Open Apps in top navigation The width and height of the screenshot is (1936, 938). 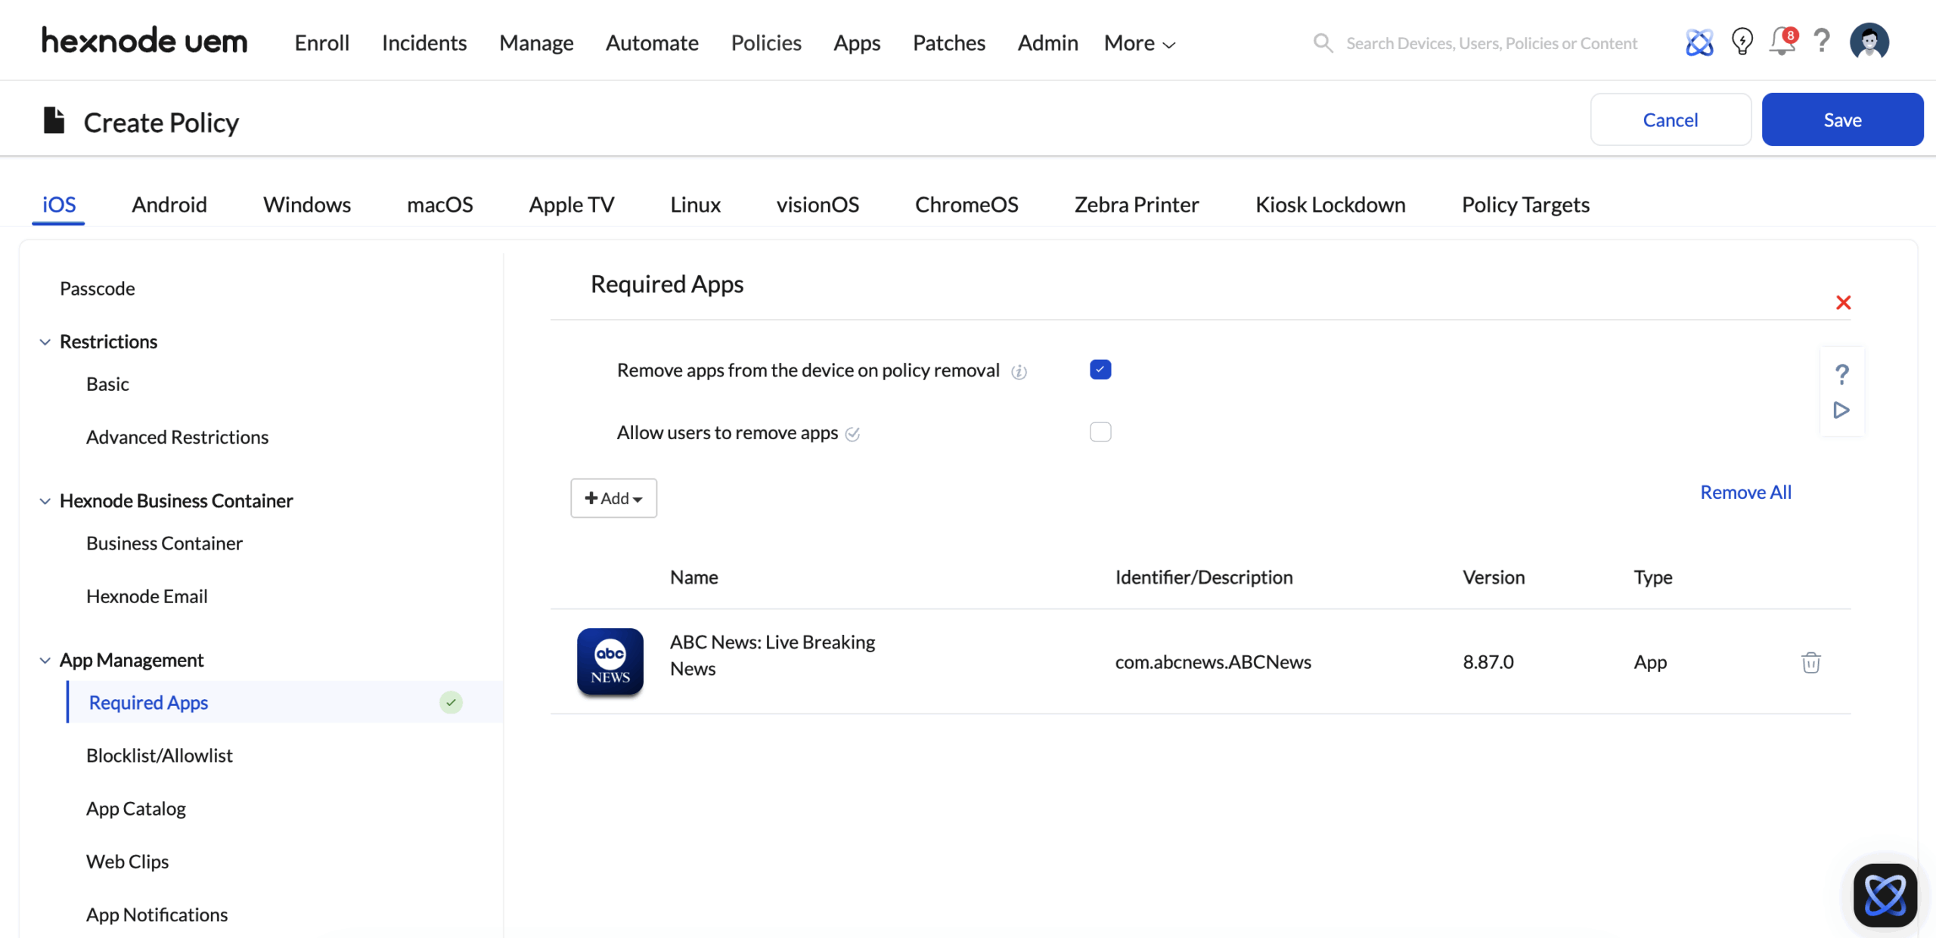(x=857, y=43)
